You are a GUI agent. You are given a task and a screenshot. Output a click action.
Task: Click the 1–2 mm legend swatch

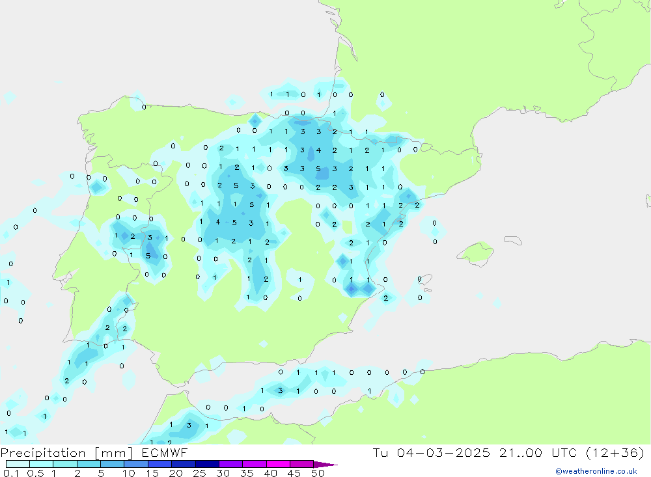(65, 464)
